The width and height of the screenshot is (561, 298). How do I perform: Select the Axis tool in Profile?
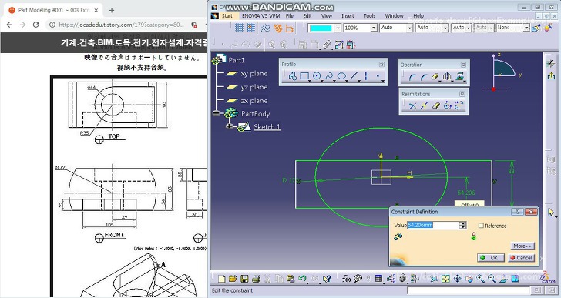[x=365, y=76]
